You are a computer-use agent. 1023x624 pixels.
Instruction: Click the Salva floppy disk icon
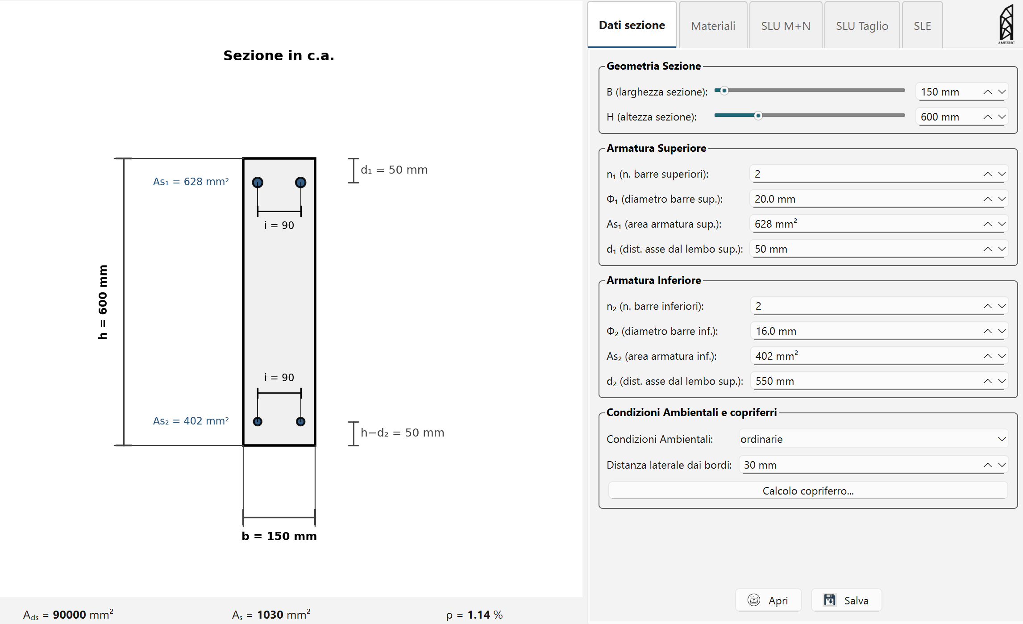(830, 600)
